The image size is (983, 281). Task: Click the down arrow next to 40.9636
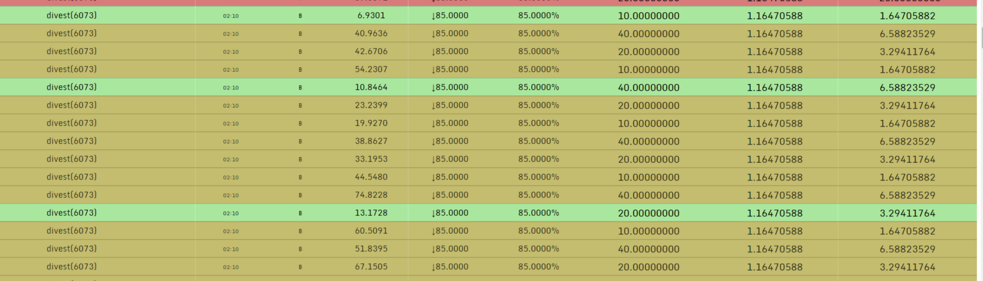point(433,34)
